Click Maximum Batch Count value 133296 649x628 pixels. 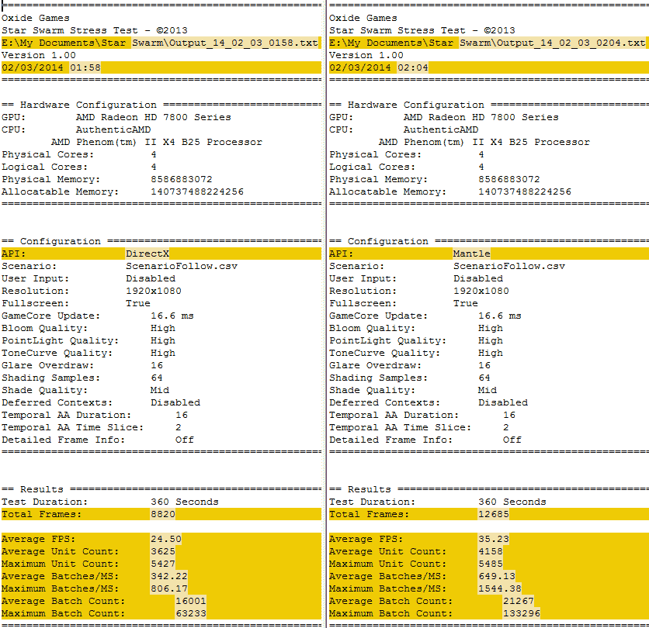522,613
